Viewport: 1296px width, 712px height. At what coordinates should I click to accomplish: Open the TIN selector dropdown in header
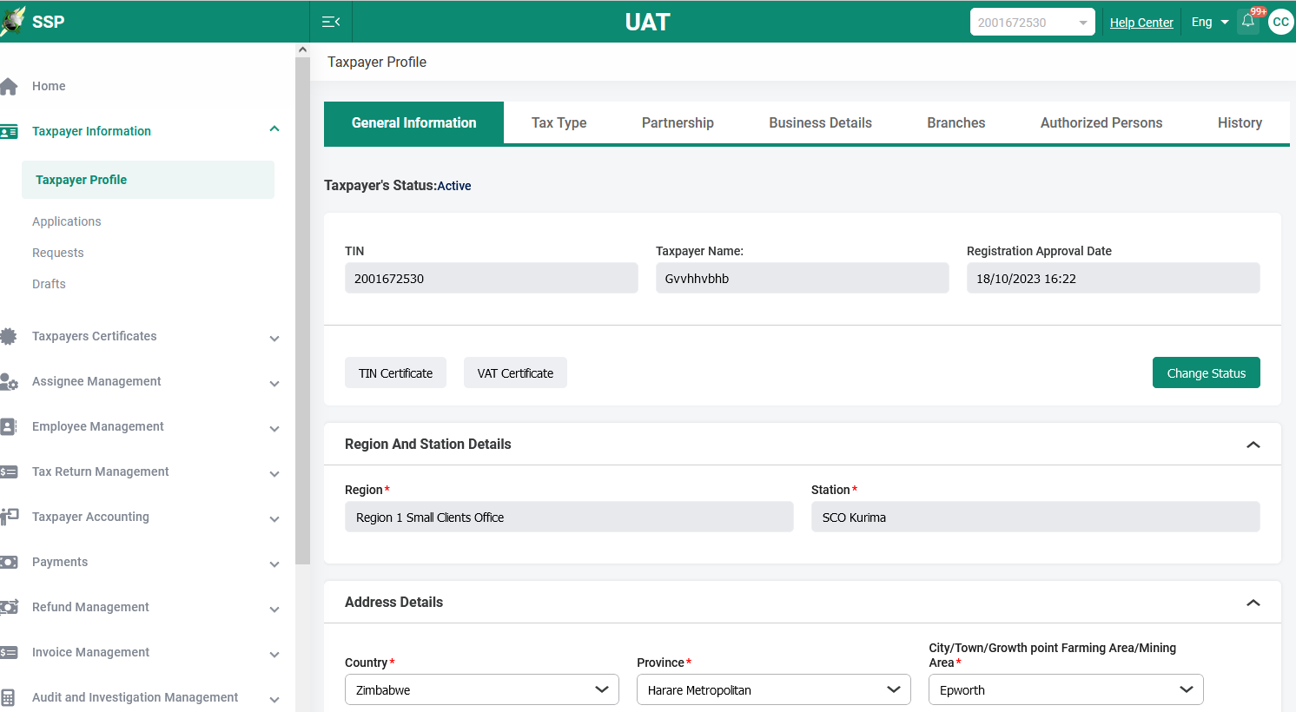click(x=1032, y=23)
